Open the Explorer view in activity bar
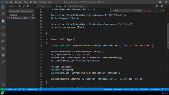Viewport: 169px width, 95px height. 3,7
